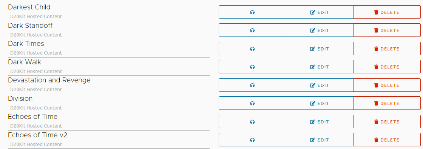This screenshot has height=149, width=423.
Task: Delete the Division track
Action: click(387, 103)
